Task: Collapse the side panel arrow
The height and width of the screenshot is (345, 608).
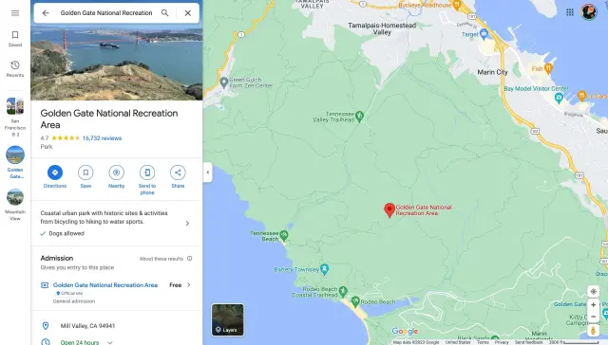Action: point(208,172)
